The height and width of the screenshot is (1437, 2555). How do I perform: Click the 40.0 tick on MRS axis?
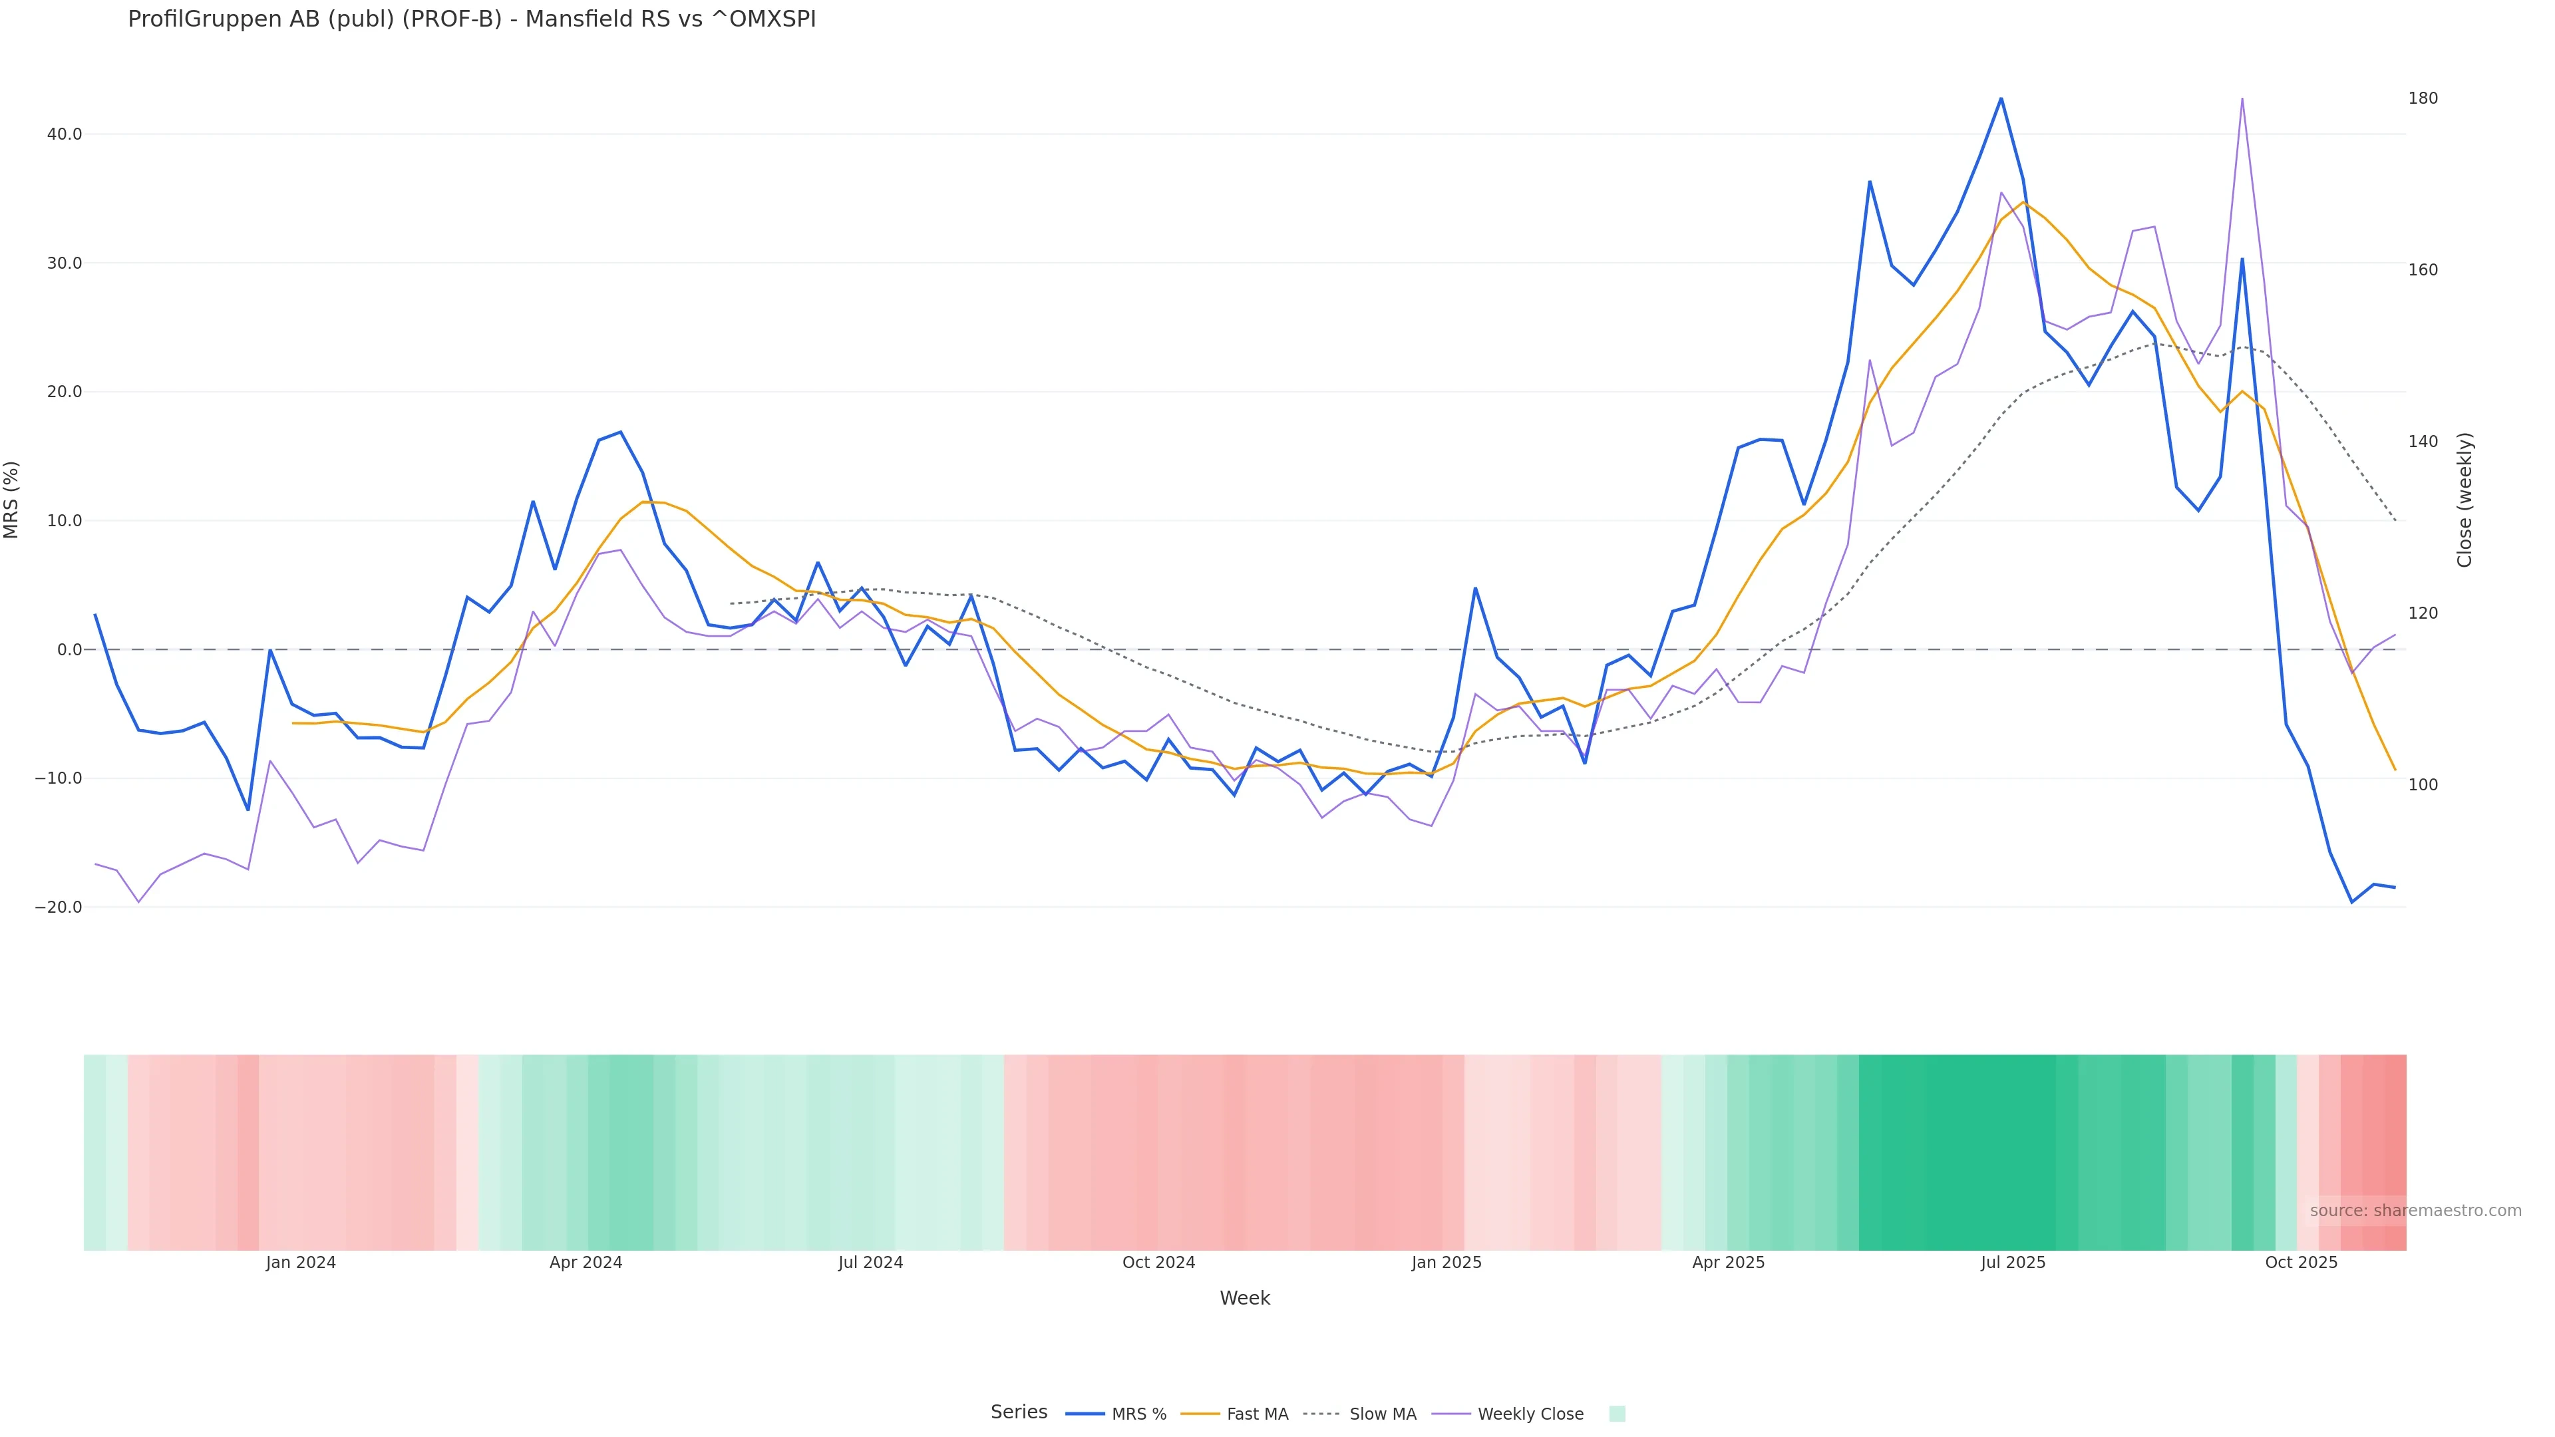63,134
